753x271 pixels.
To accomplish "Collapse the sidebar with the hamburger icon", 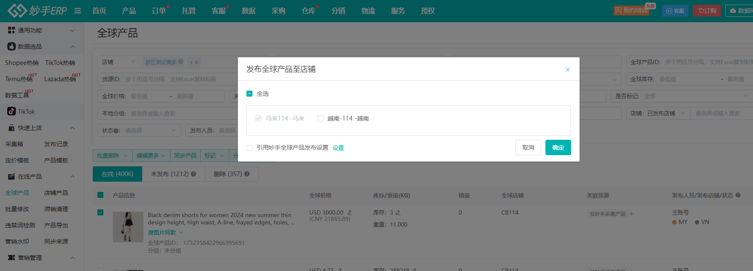I will tap(78, 11).
